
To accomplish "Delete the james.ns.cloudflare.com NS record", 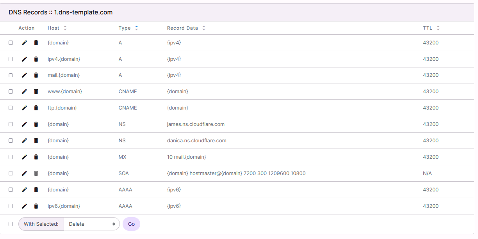I will 36,124.
